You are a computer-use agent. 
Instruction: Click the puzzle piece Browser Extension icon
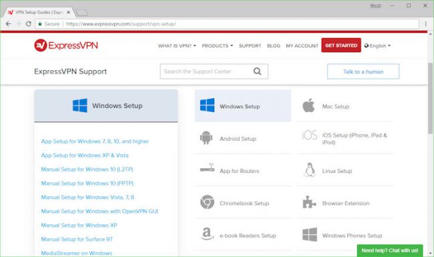[x=309, y=202]
